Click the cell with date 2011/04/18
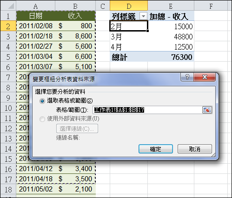This screenshot has width=232, height=198. [x=36, y=179]
